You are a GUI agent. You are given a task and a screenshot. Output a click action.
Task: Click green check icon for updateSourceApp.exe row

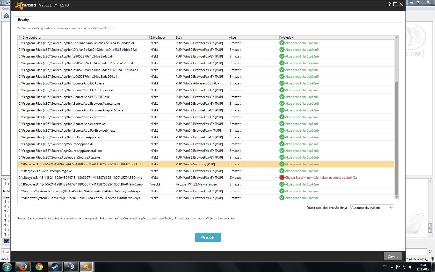click(282, 158)
